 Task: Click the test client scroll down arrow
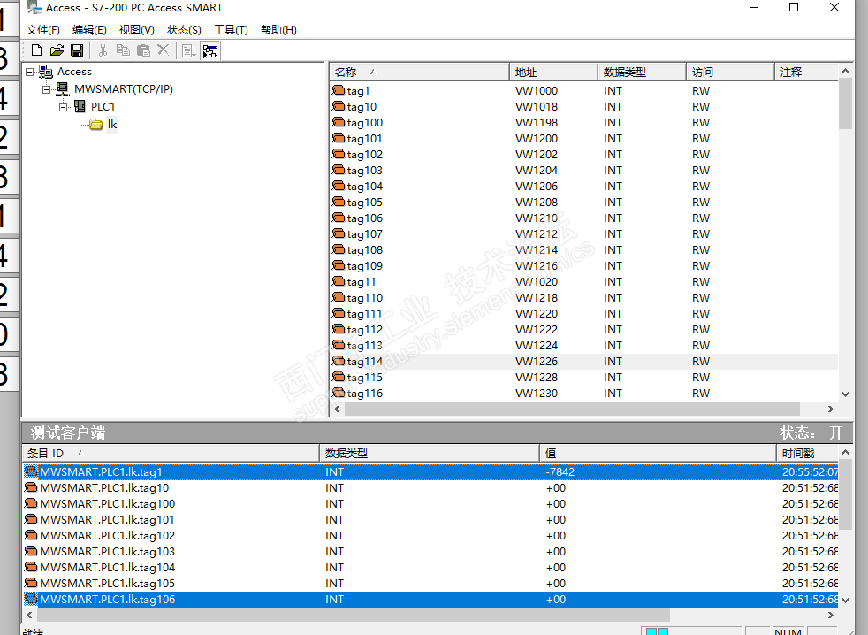[845, 601]
